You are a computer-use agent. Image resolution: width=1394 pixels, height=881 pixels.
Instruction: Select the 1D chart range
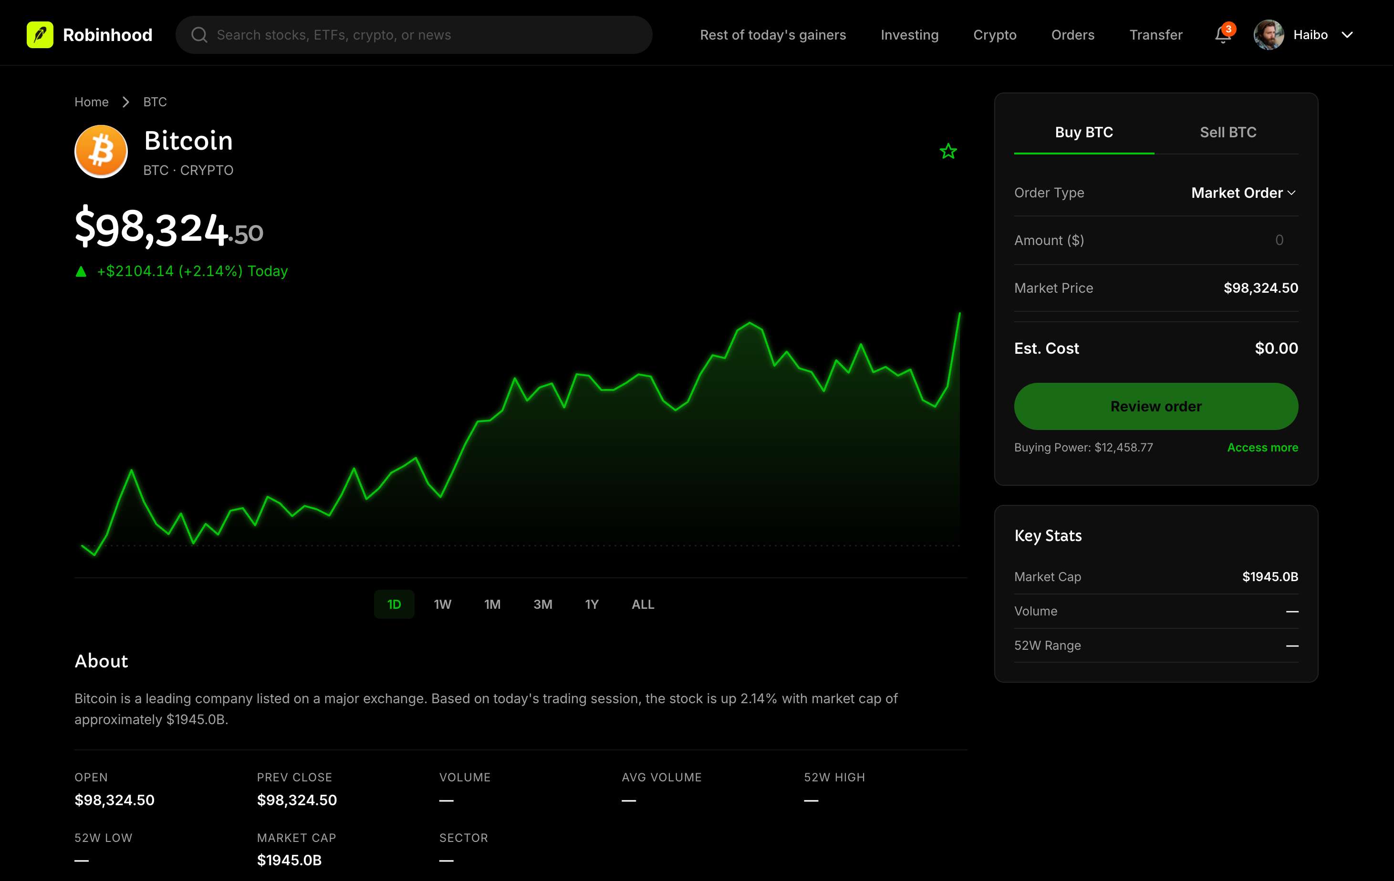pos(394,604)
